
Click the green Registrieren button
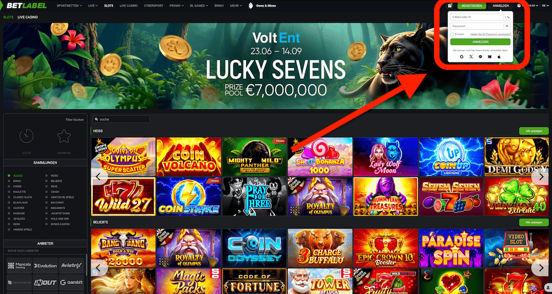click(x=472, y=6)
